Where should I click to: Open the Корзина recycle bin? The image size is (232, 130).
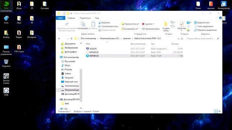click(6, 63)
